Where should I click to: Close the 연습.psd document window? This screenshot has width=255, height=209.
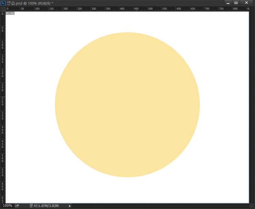pyautogui.click(x=247, y=3)
